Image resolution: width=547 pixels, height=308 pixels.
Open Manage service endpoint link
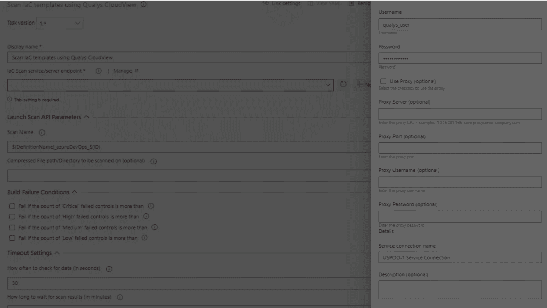tap(125, 71)
